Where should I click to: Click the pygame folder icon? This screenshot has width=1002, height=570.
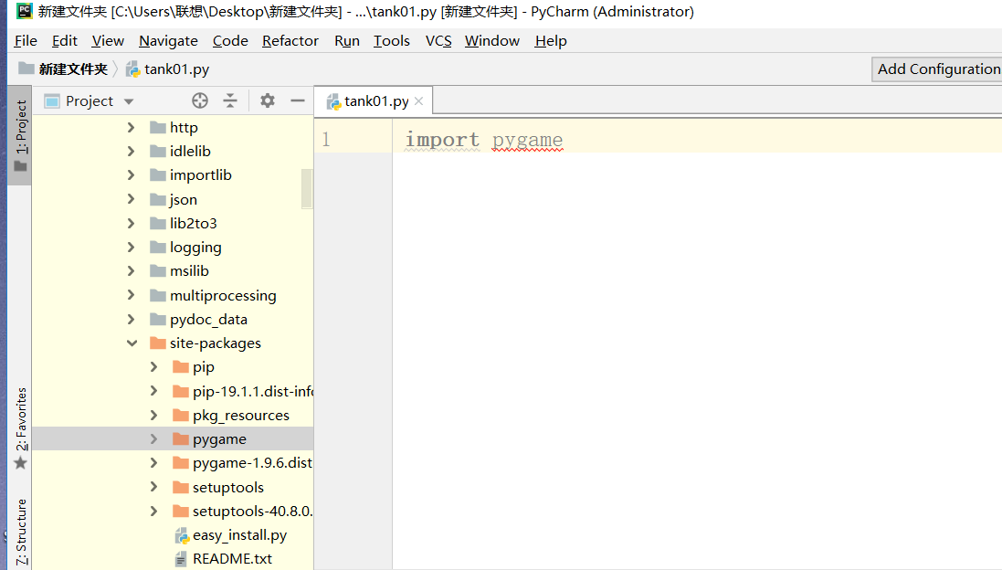181,439
